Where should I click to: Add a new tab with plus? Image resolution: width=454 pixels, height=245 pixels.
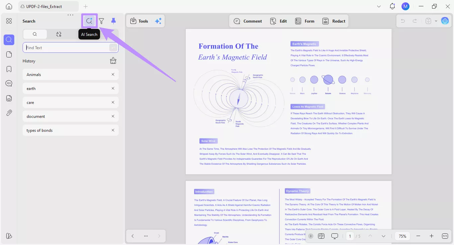(86, 6)
